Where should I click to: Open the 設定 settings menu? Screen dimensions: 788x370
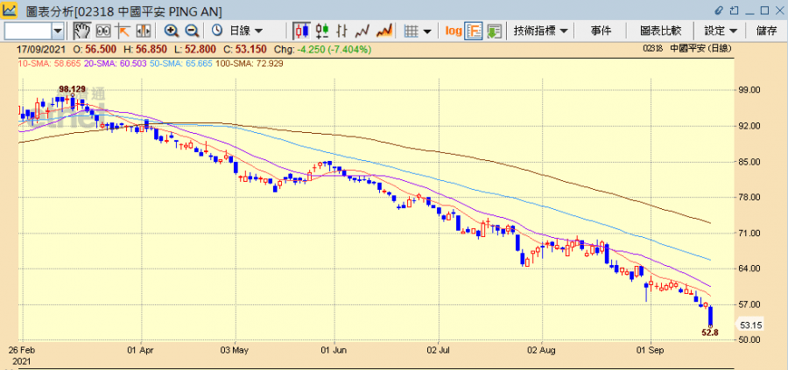(721, 31)
